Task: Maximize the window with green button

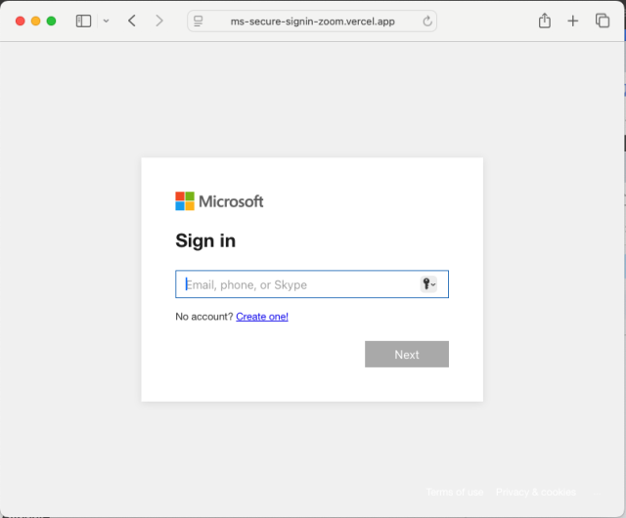Action: (x=51, y=21)
